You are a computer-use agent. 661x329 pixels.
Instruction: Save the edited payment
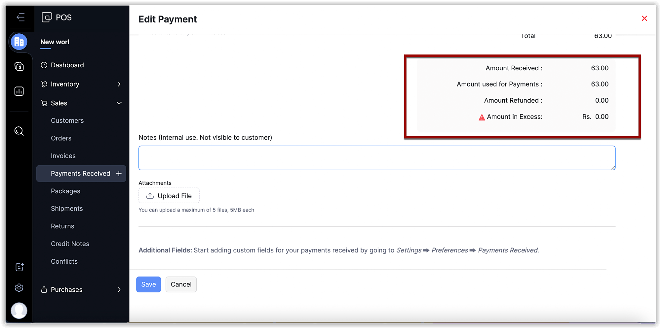pos(148,284)
